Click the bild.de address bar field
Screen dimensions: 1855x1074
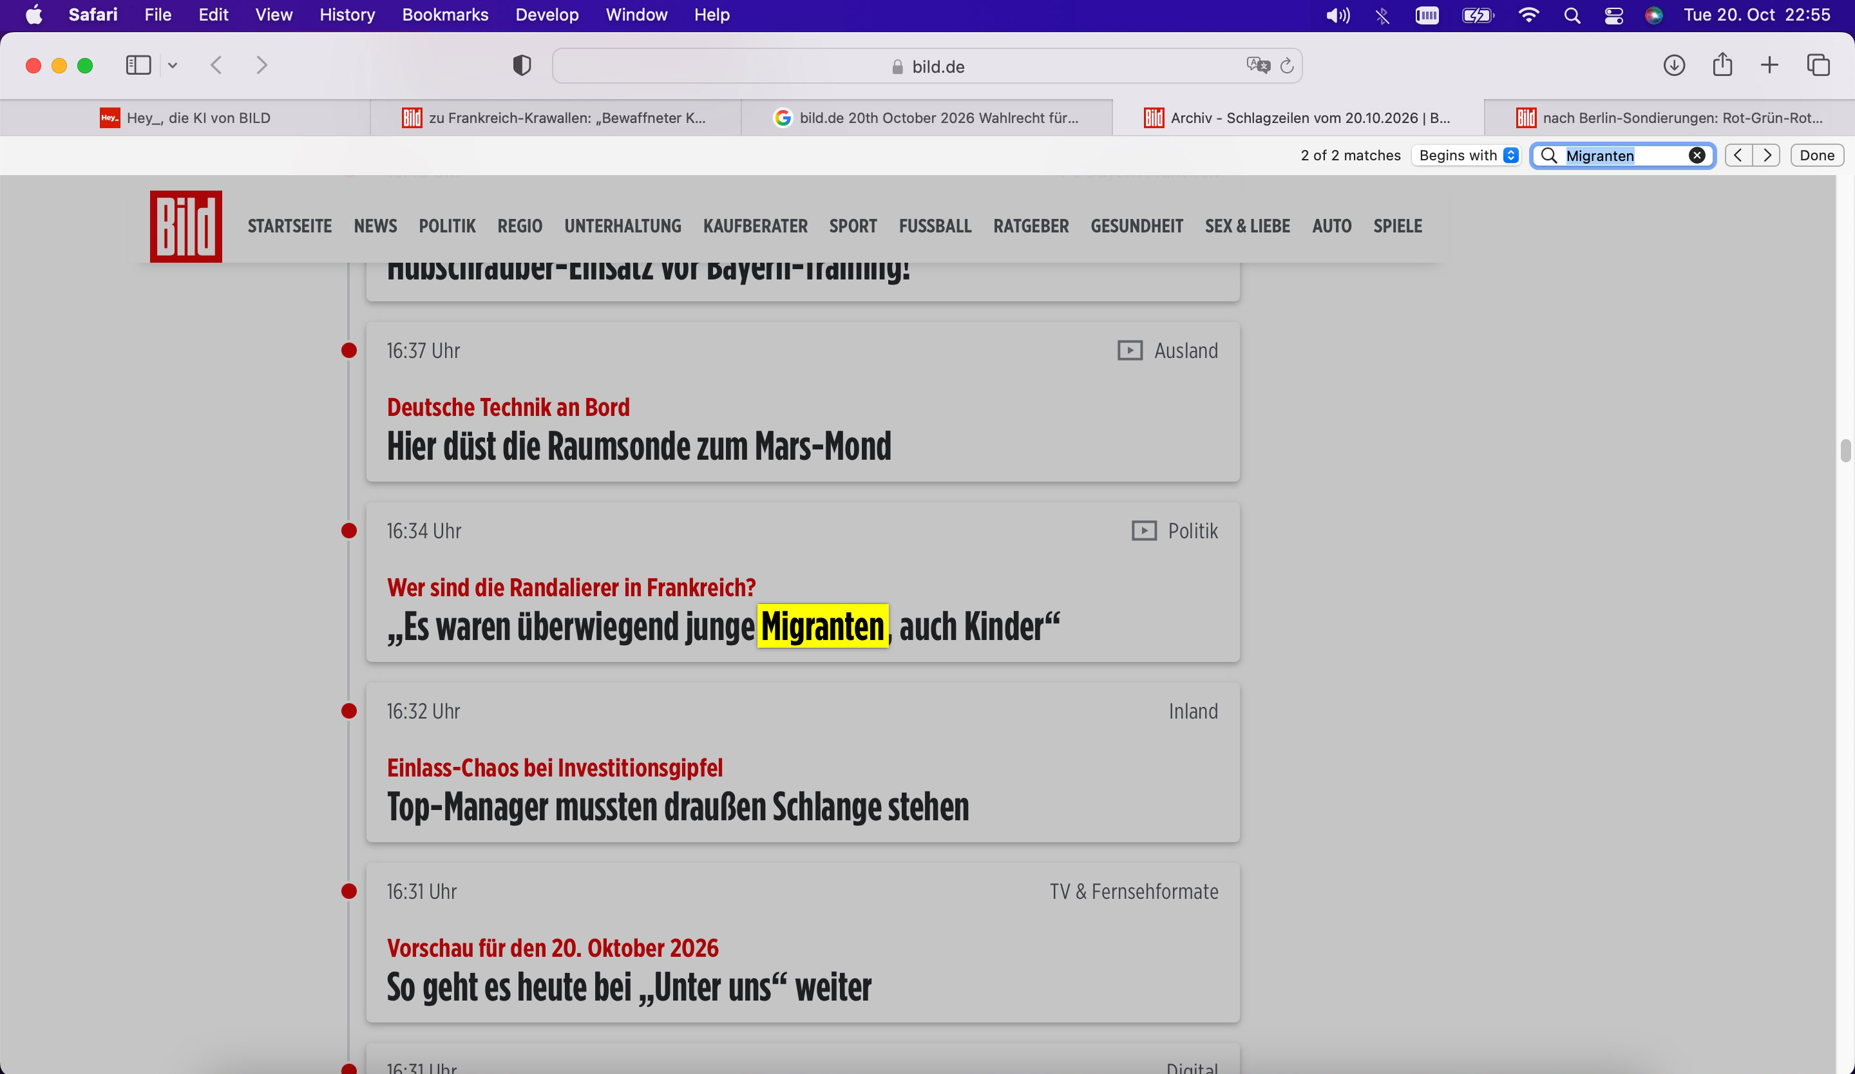pos(927,66)
